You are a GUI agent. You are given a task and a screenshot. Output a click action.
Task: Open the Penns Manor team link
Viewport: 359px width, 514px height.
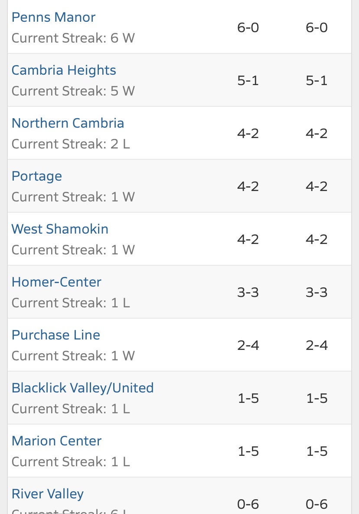53,17
